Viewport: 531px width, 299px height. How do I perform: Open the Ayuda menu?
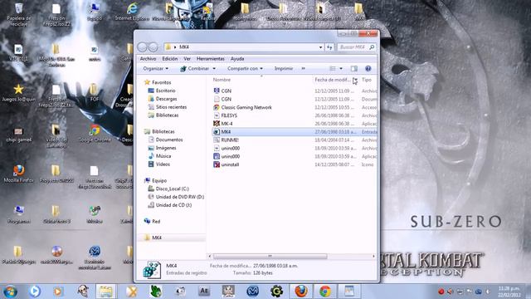[x=237, y=59]
